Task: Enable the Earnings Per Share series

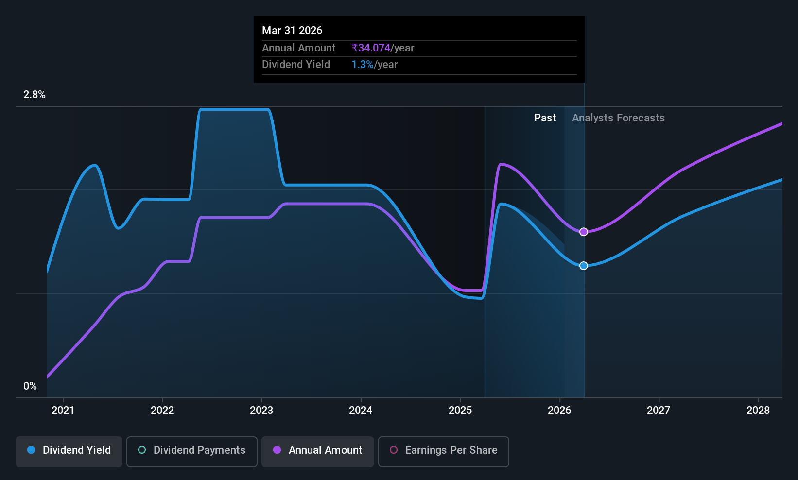Action: 444,451
